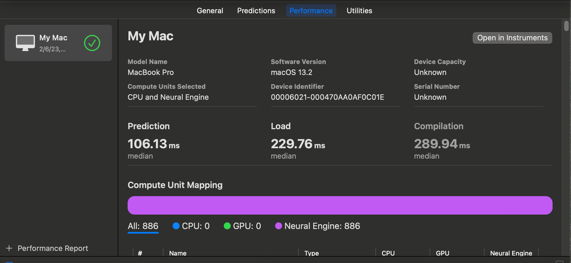Sort by the # column header
571x263 pixels.
point(140,253)
